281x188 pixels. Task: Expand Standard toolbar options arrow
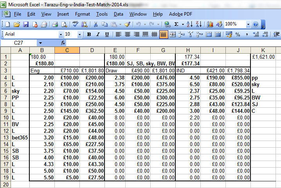click(263, 25)
